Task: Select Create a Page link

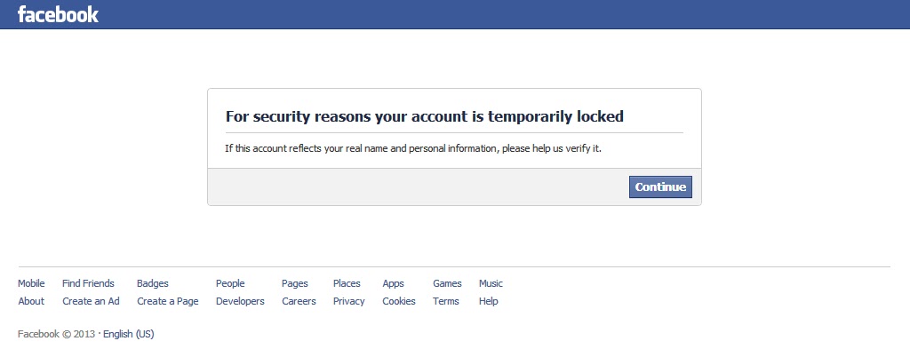Action: (x=168, y=301)
